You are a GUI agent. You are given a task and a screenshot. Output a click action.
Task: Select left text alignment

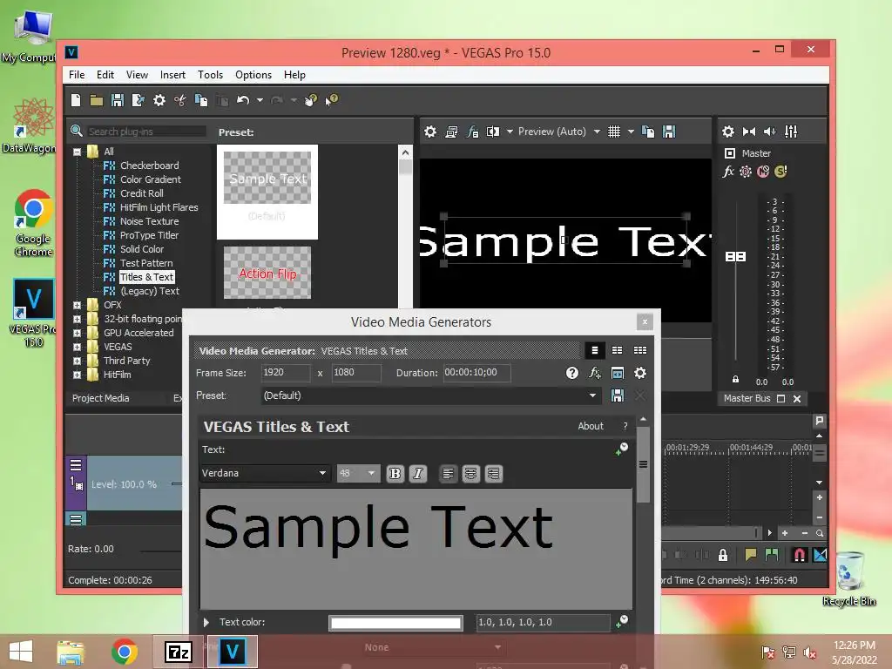tap(449, 473)
